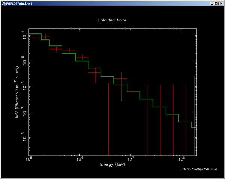The height and width of the screenshot is (179, 225).
Task: Minimize the PGPLOT Window 1
Action: 212,3
